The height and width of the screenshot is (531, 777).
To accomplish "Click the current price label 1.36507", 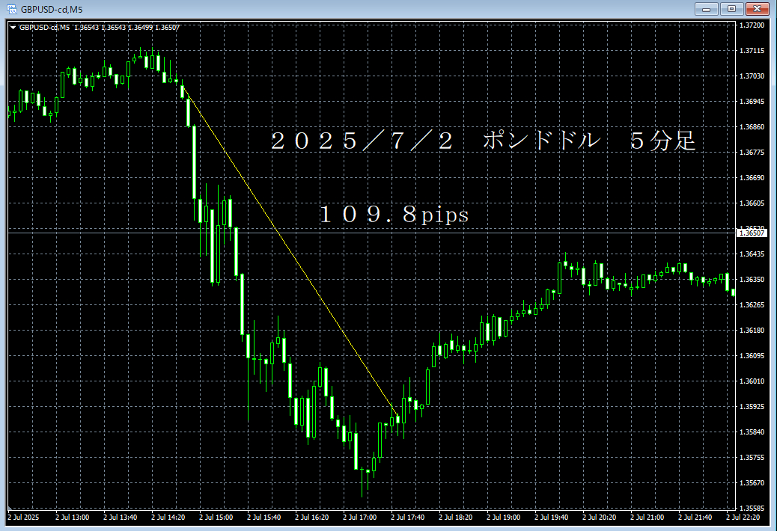I will coord(752,233).
